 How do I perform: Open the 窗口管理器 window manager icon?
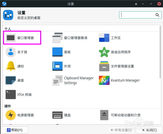coord(11,38)
